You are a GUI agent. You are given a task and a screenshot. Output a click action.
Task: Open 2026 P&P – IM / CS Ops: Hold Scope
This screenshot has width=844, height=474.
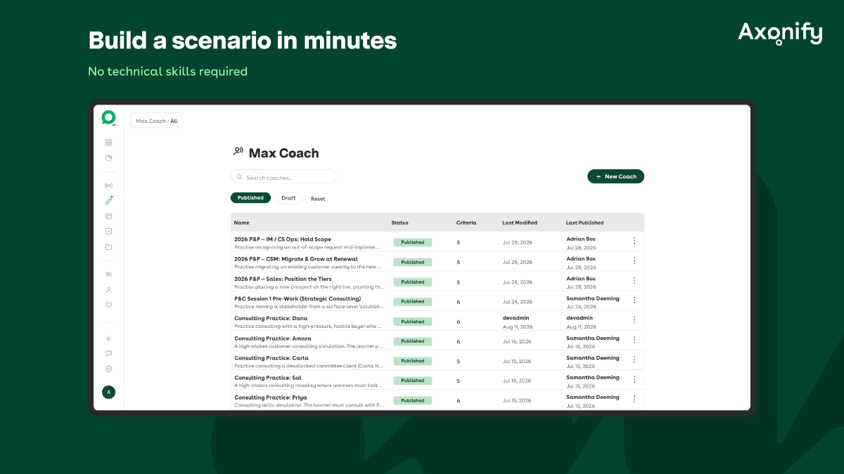click(283, 239)
